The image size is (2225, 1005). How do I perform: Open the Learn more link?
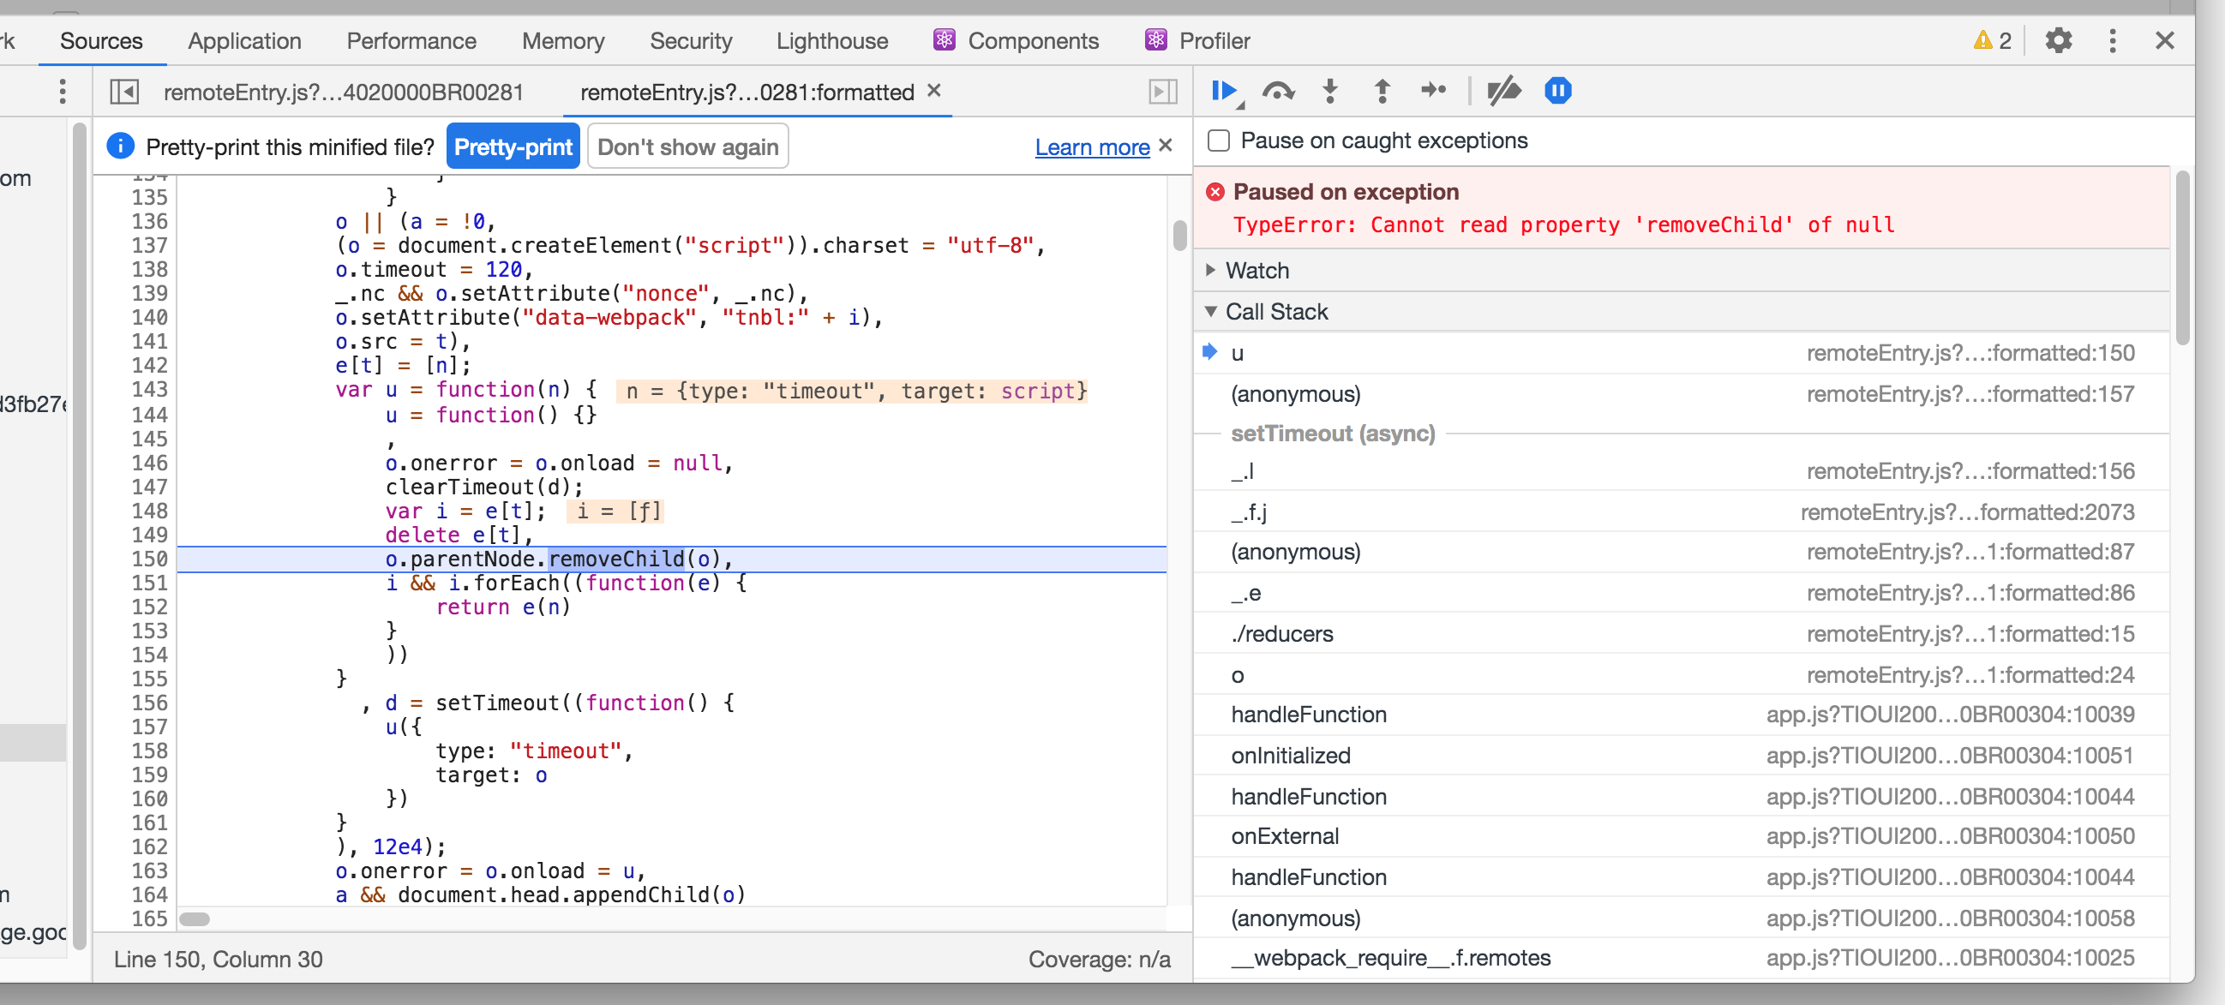(x=1092, y=147)
